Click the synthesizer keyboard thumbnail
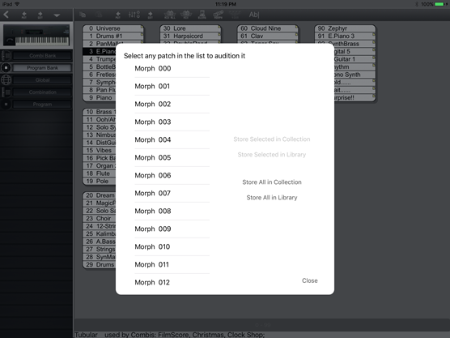The width and height of the screenshot is (450, 338). (36, 35)
